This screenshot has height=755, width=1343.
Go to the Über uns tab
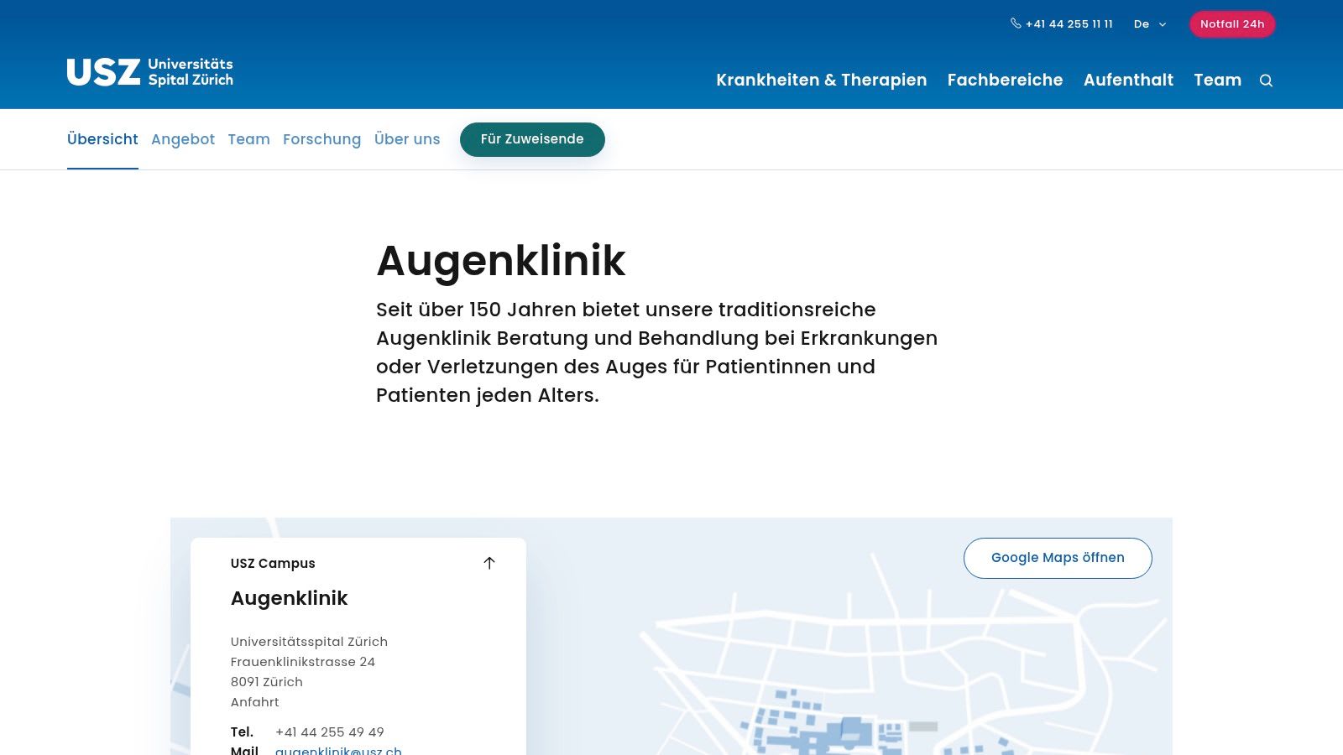point(407,139)
